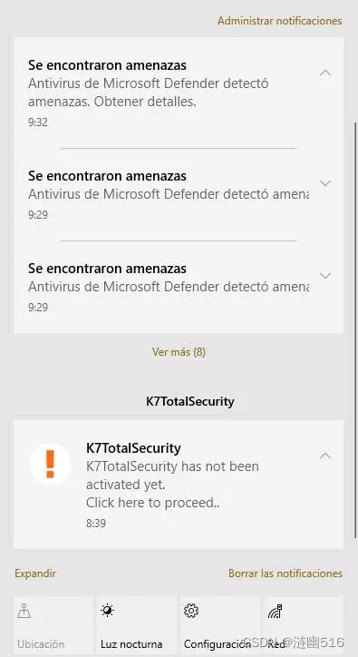
Task: Expand the first 9:29 threats notification
Action: (x=325, y=182)
